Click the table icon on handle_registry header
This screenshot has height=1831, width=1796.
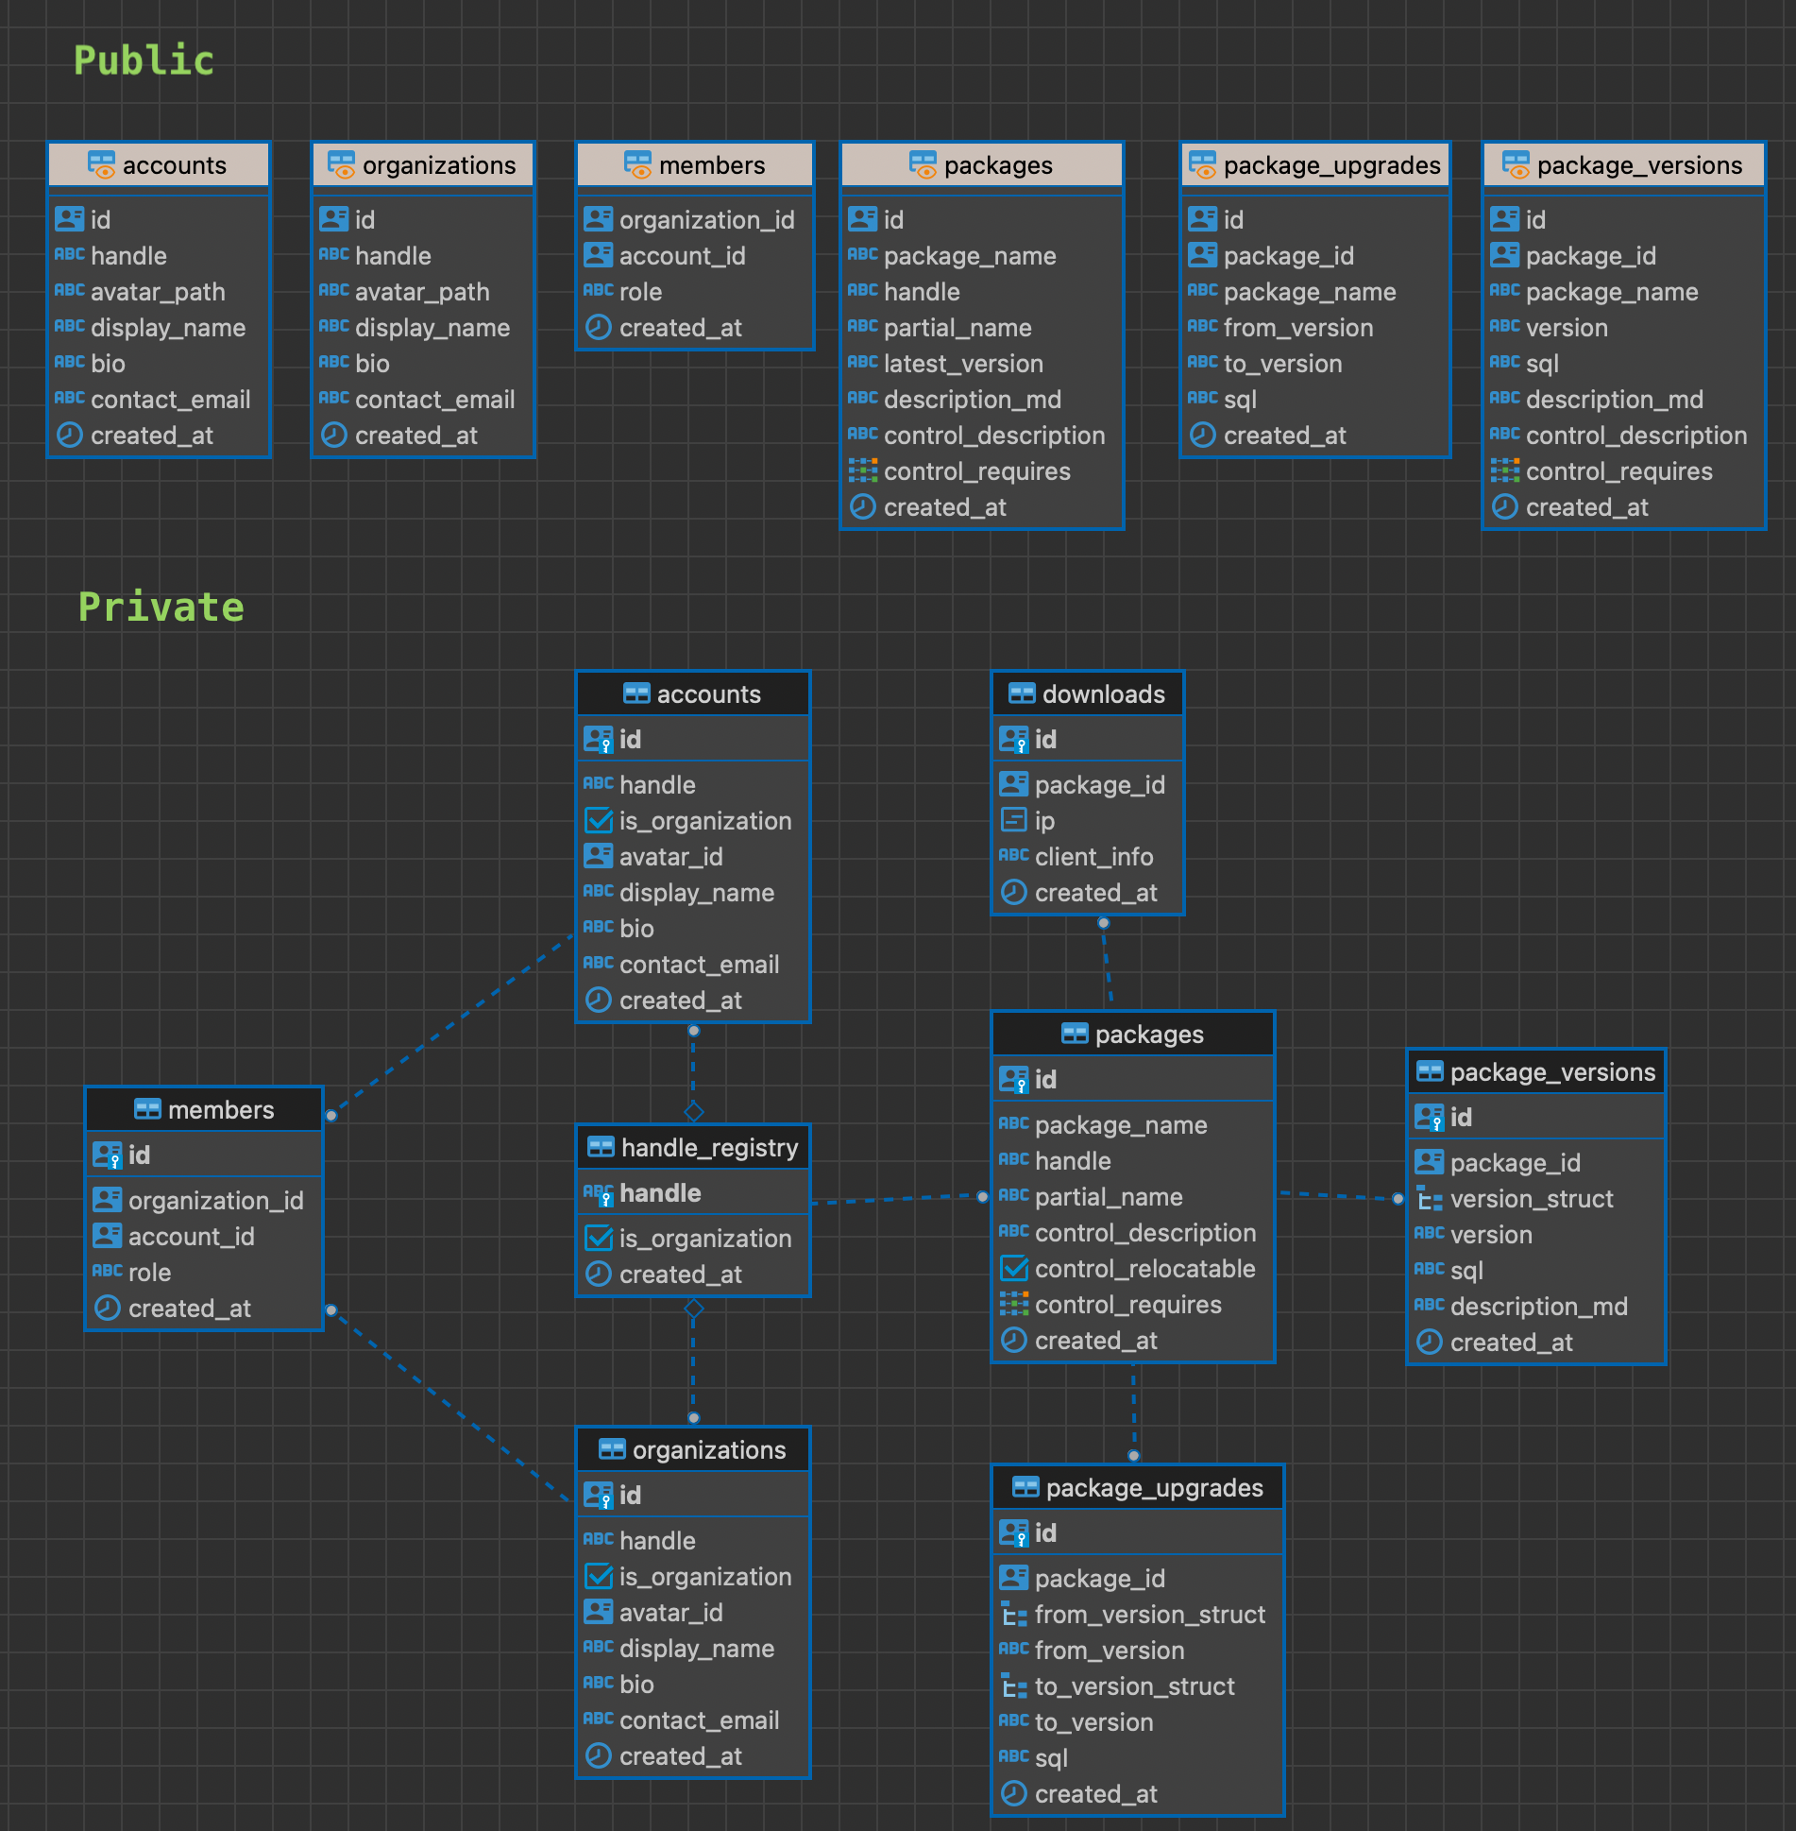(601, 1147)
